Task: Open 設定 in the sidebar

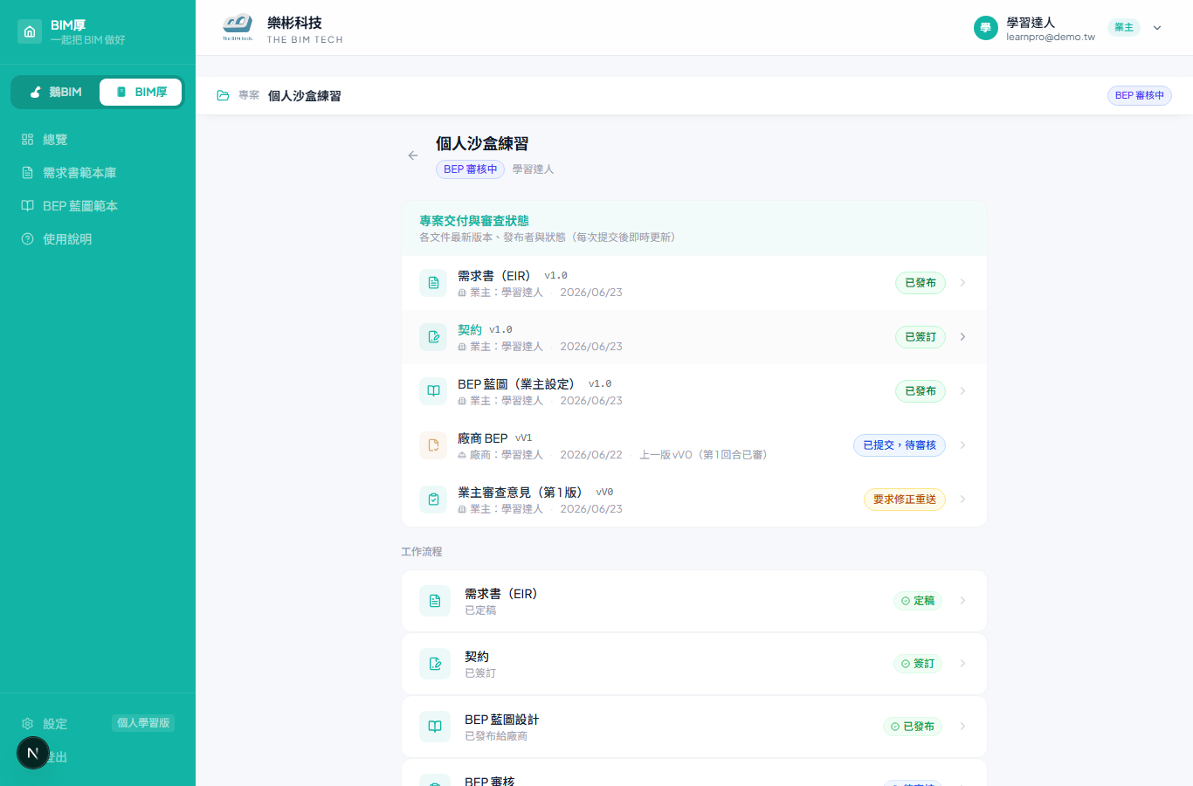Action: coord(55,724)
